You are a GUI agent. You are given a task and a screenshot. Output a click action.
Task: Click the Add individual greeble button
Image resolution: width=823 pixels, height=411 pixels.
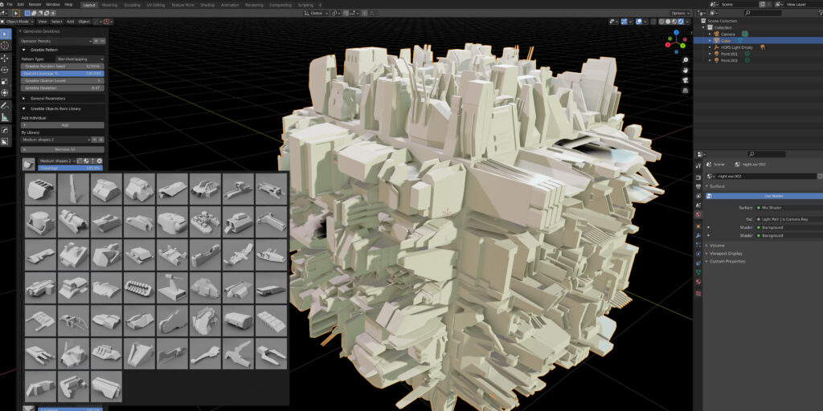63,125
